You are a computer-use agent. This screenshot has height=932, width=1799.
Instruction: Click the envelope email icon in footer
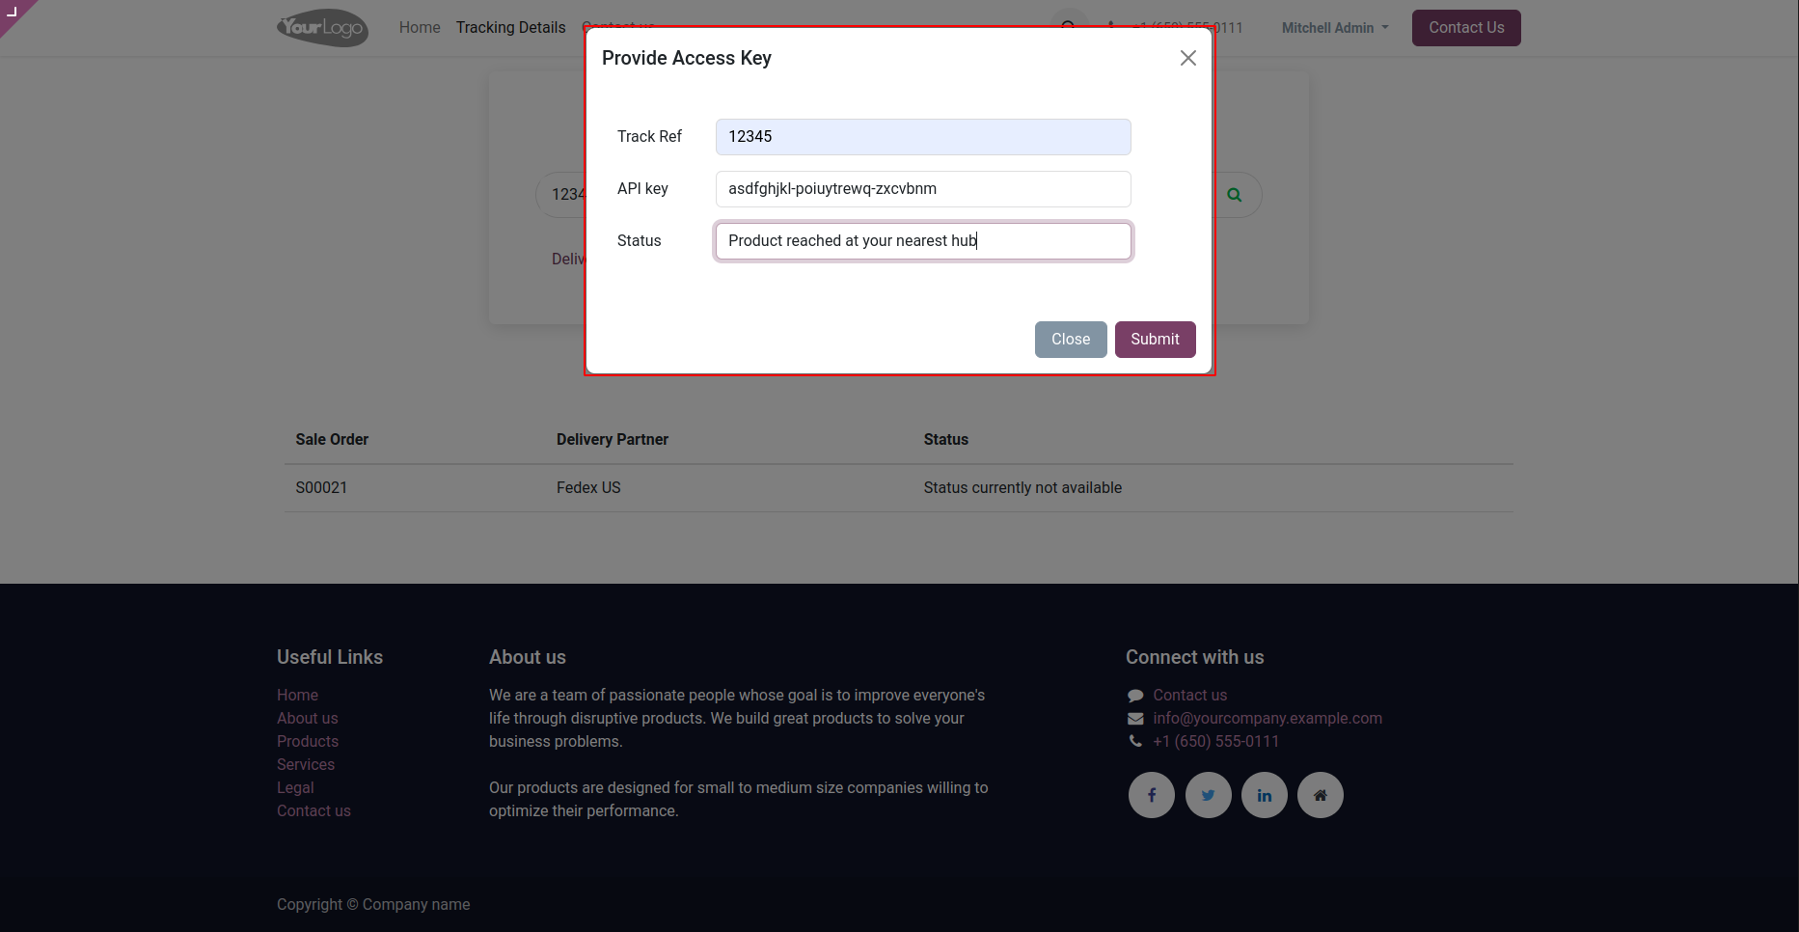click(x=1135, y=719)
